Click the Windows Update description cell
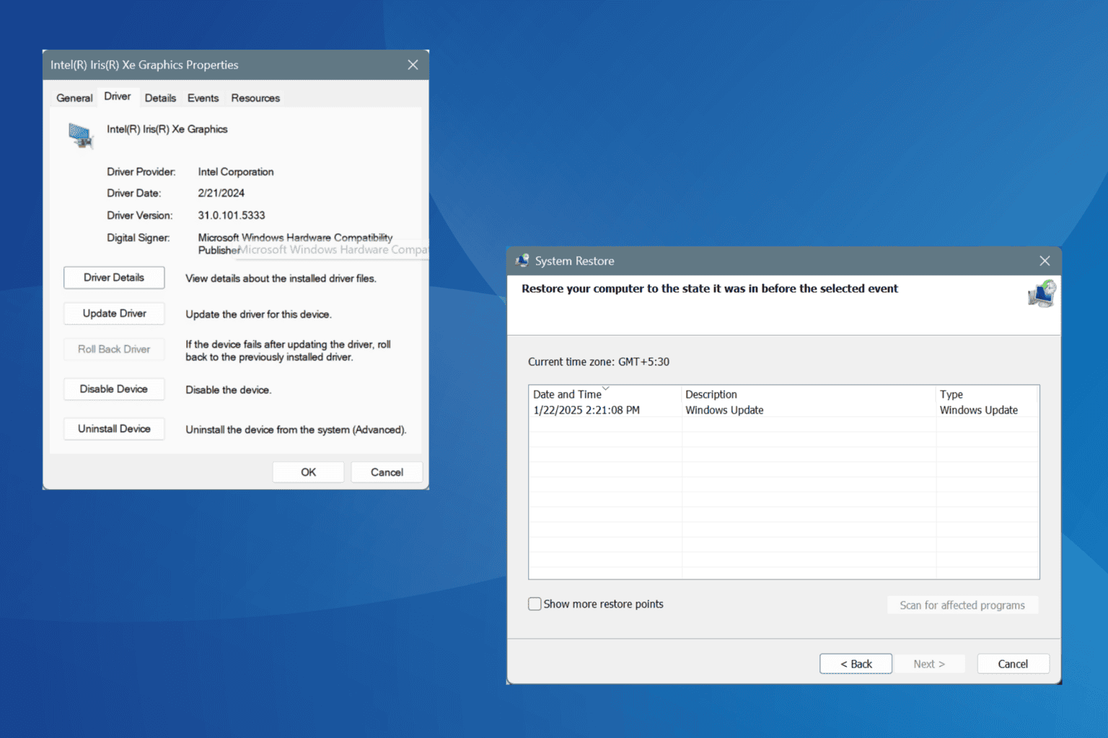 point(724,410)
